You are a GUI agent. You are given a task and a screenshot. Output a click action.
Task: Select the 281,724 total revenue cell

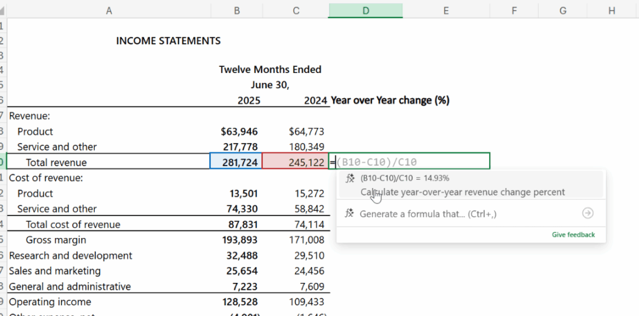237,162
